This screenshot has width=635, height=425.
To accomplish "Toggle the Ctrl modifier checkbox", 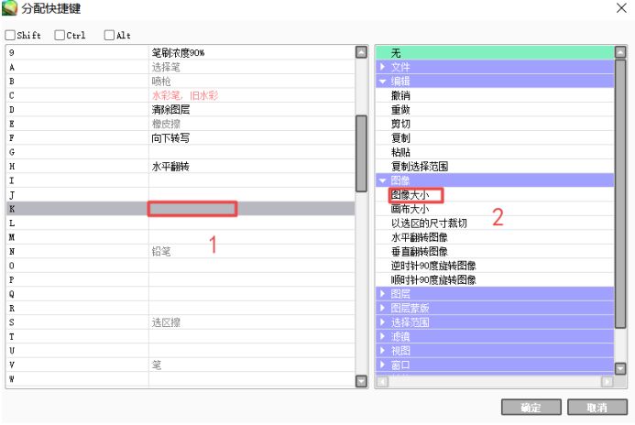I will (x=60, y=36).
